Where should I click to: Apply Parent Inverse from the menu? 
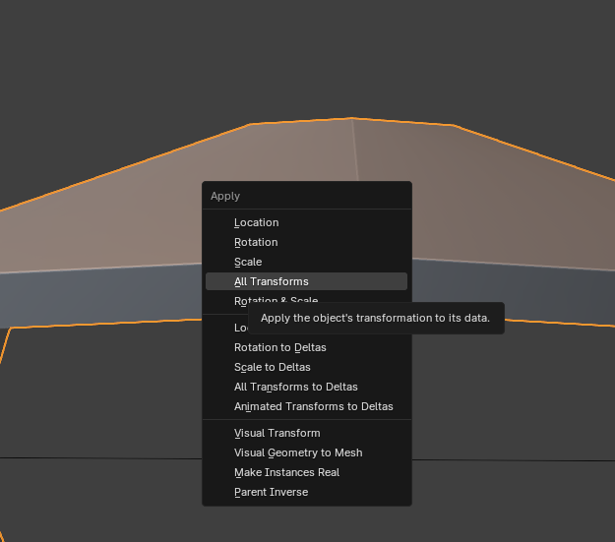271,492
